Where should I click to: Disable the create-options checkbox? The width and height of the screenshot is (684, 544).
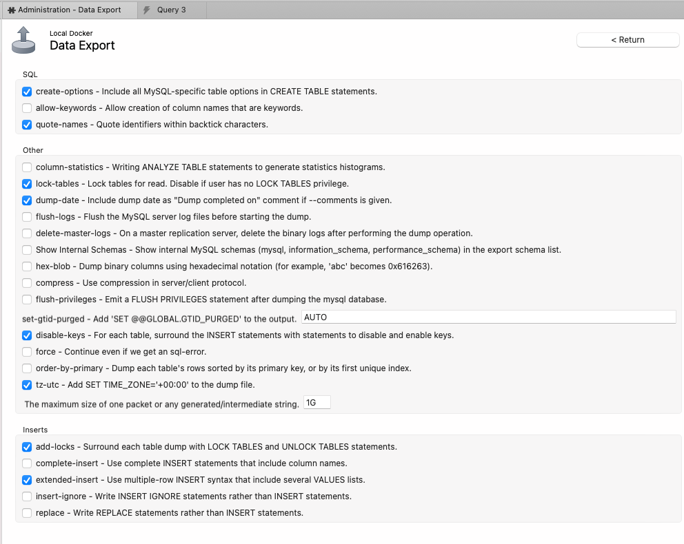(x=27, y=92)
